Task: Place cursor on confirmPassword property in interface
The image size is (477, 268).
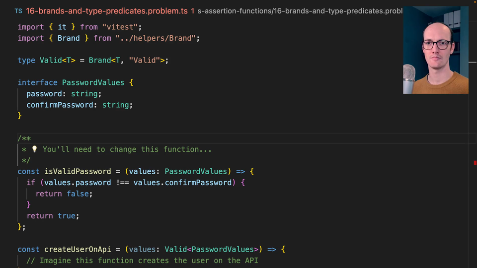Action: coord(62,105)
